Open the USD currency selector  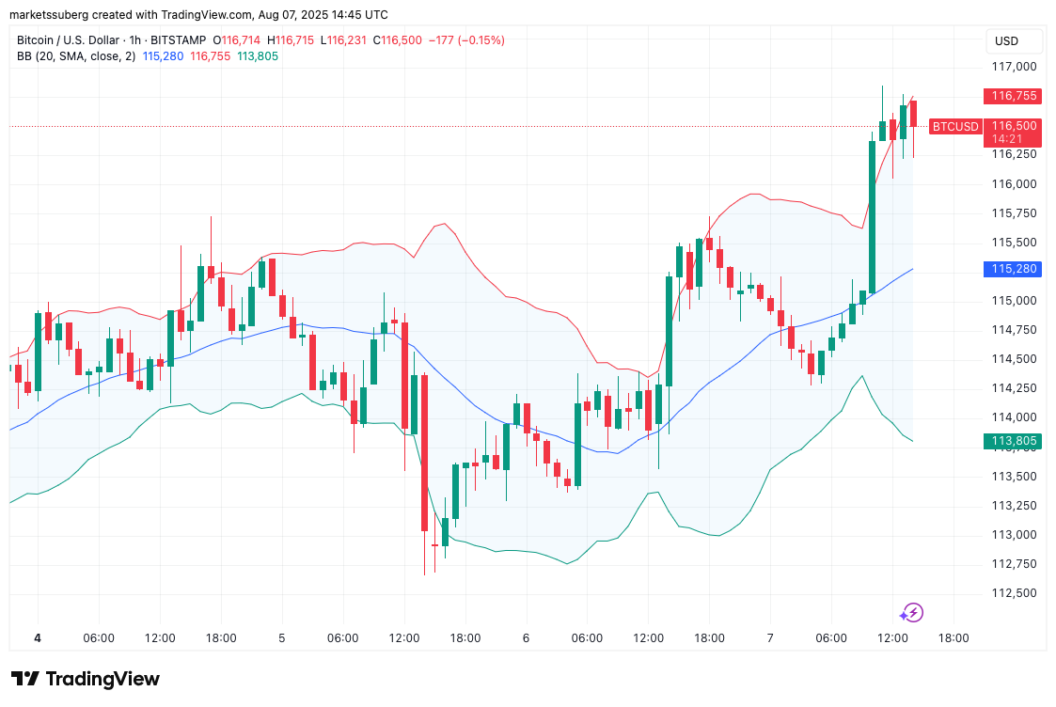click(x=1007, y=41)
